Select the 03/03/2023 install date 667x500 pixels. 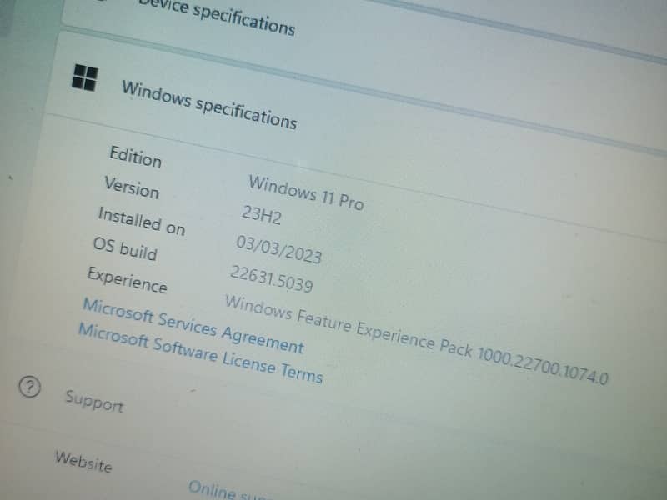[x=279, y=249]
